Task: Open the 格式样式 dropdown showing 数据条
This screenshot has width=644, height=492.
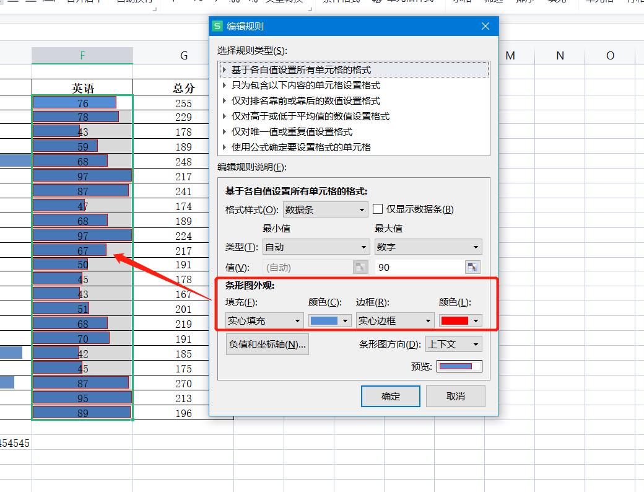Action: click(x=325, y=209)
